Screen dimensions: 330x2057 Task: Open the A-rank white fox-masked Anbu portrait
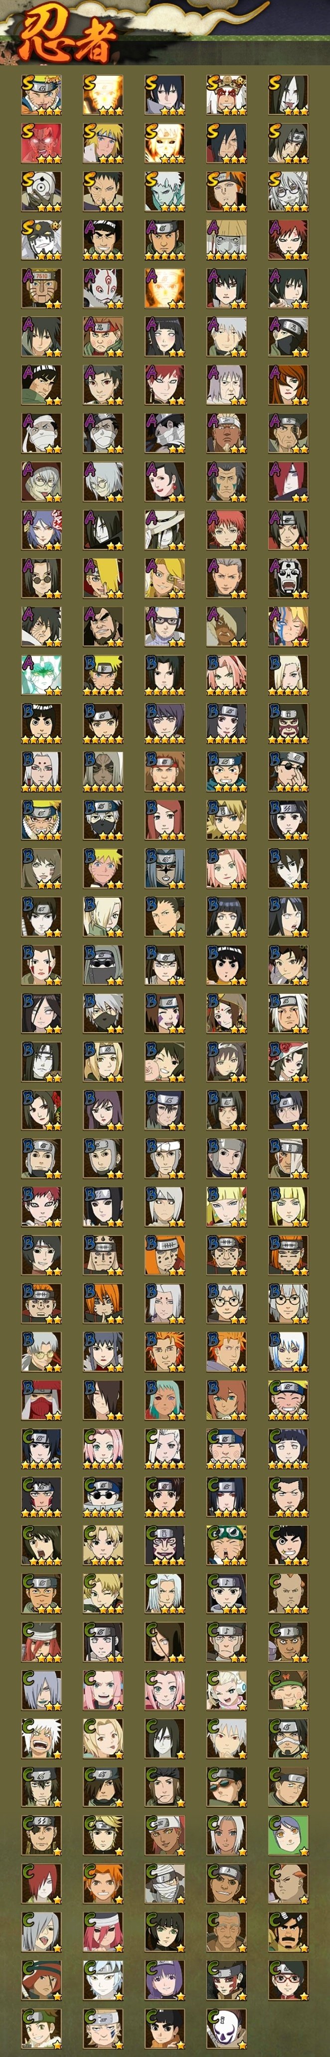tap(103, 288)
